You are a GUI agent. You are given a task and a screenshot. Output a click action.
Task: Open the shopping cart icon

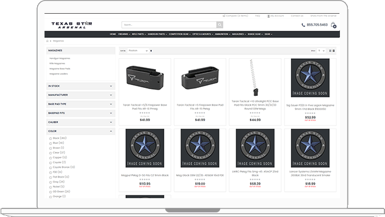tap(334, 25)
